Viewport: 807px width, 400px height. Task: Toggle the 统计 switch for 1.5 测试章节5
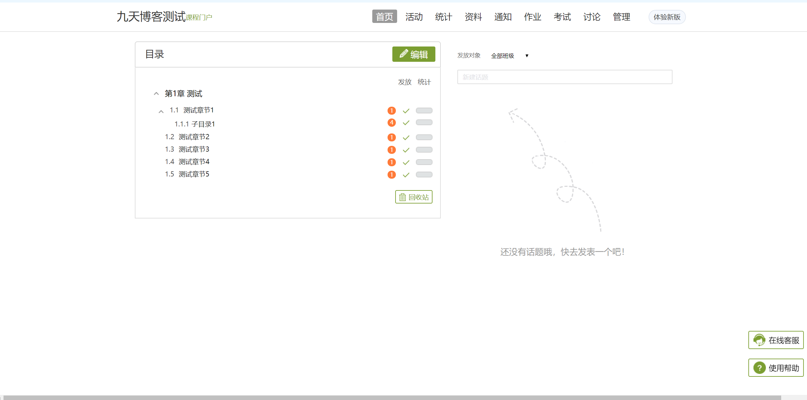click(x=424, y=175)
